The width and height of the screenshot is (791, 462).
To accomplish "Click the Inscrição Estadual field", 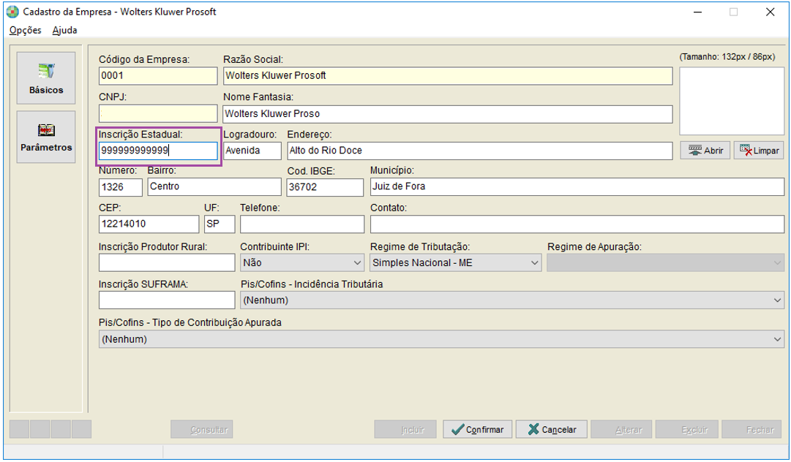I will (x=158, y=151).
